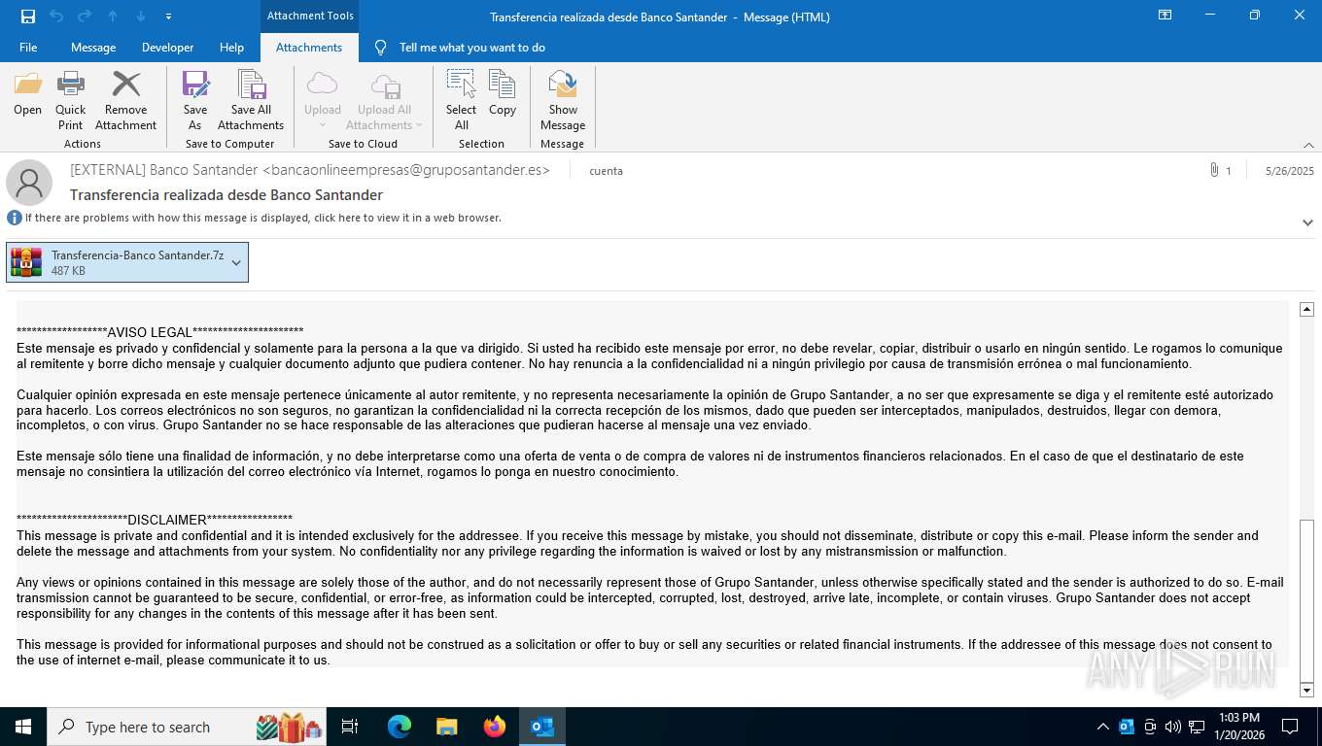
Task: Open the attachment using the Open ribbon button
Action: coord(27,94)
